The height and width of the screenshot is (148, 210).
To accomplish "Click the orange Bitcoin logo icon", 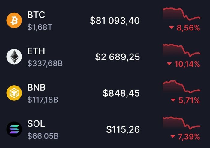I will (x=14, y=20).
